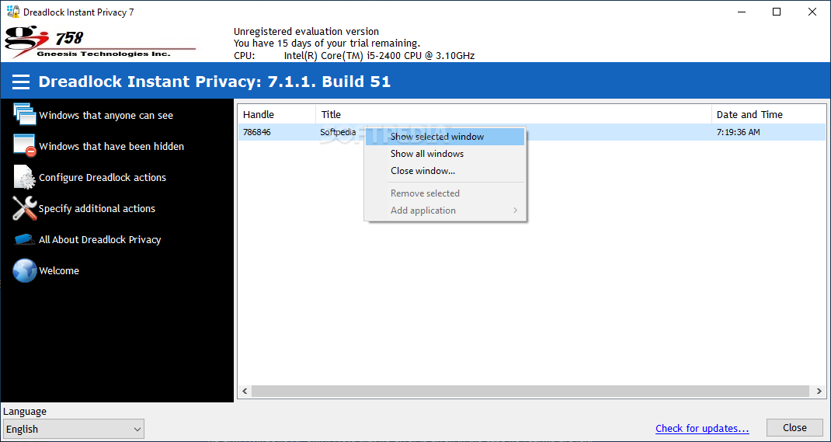Choose Show all windows from context menu
831x442 pixels.
[445, 154]
